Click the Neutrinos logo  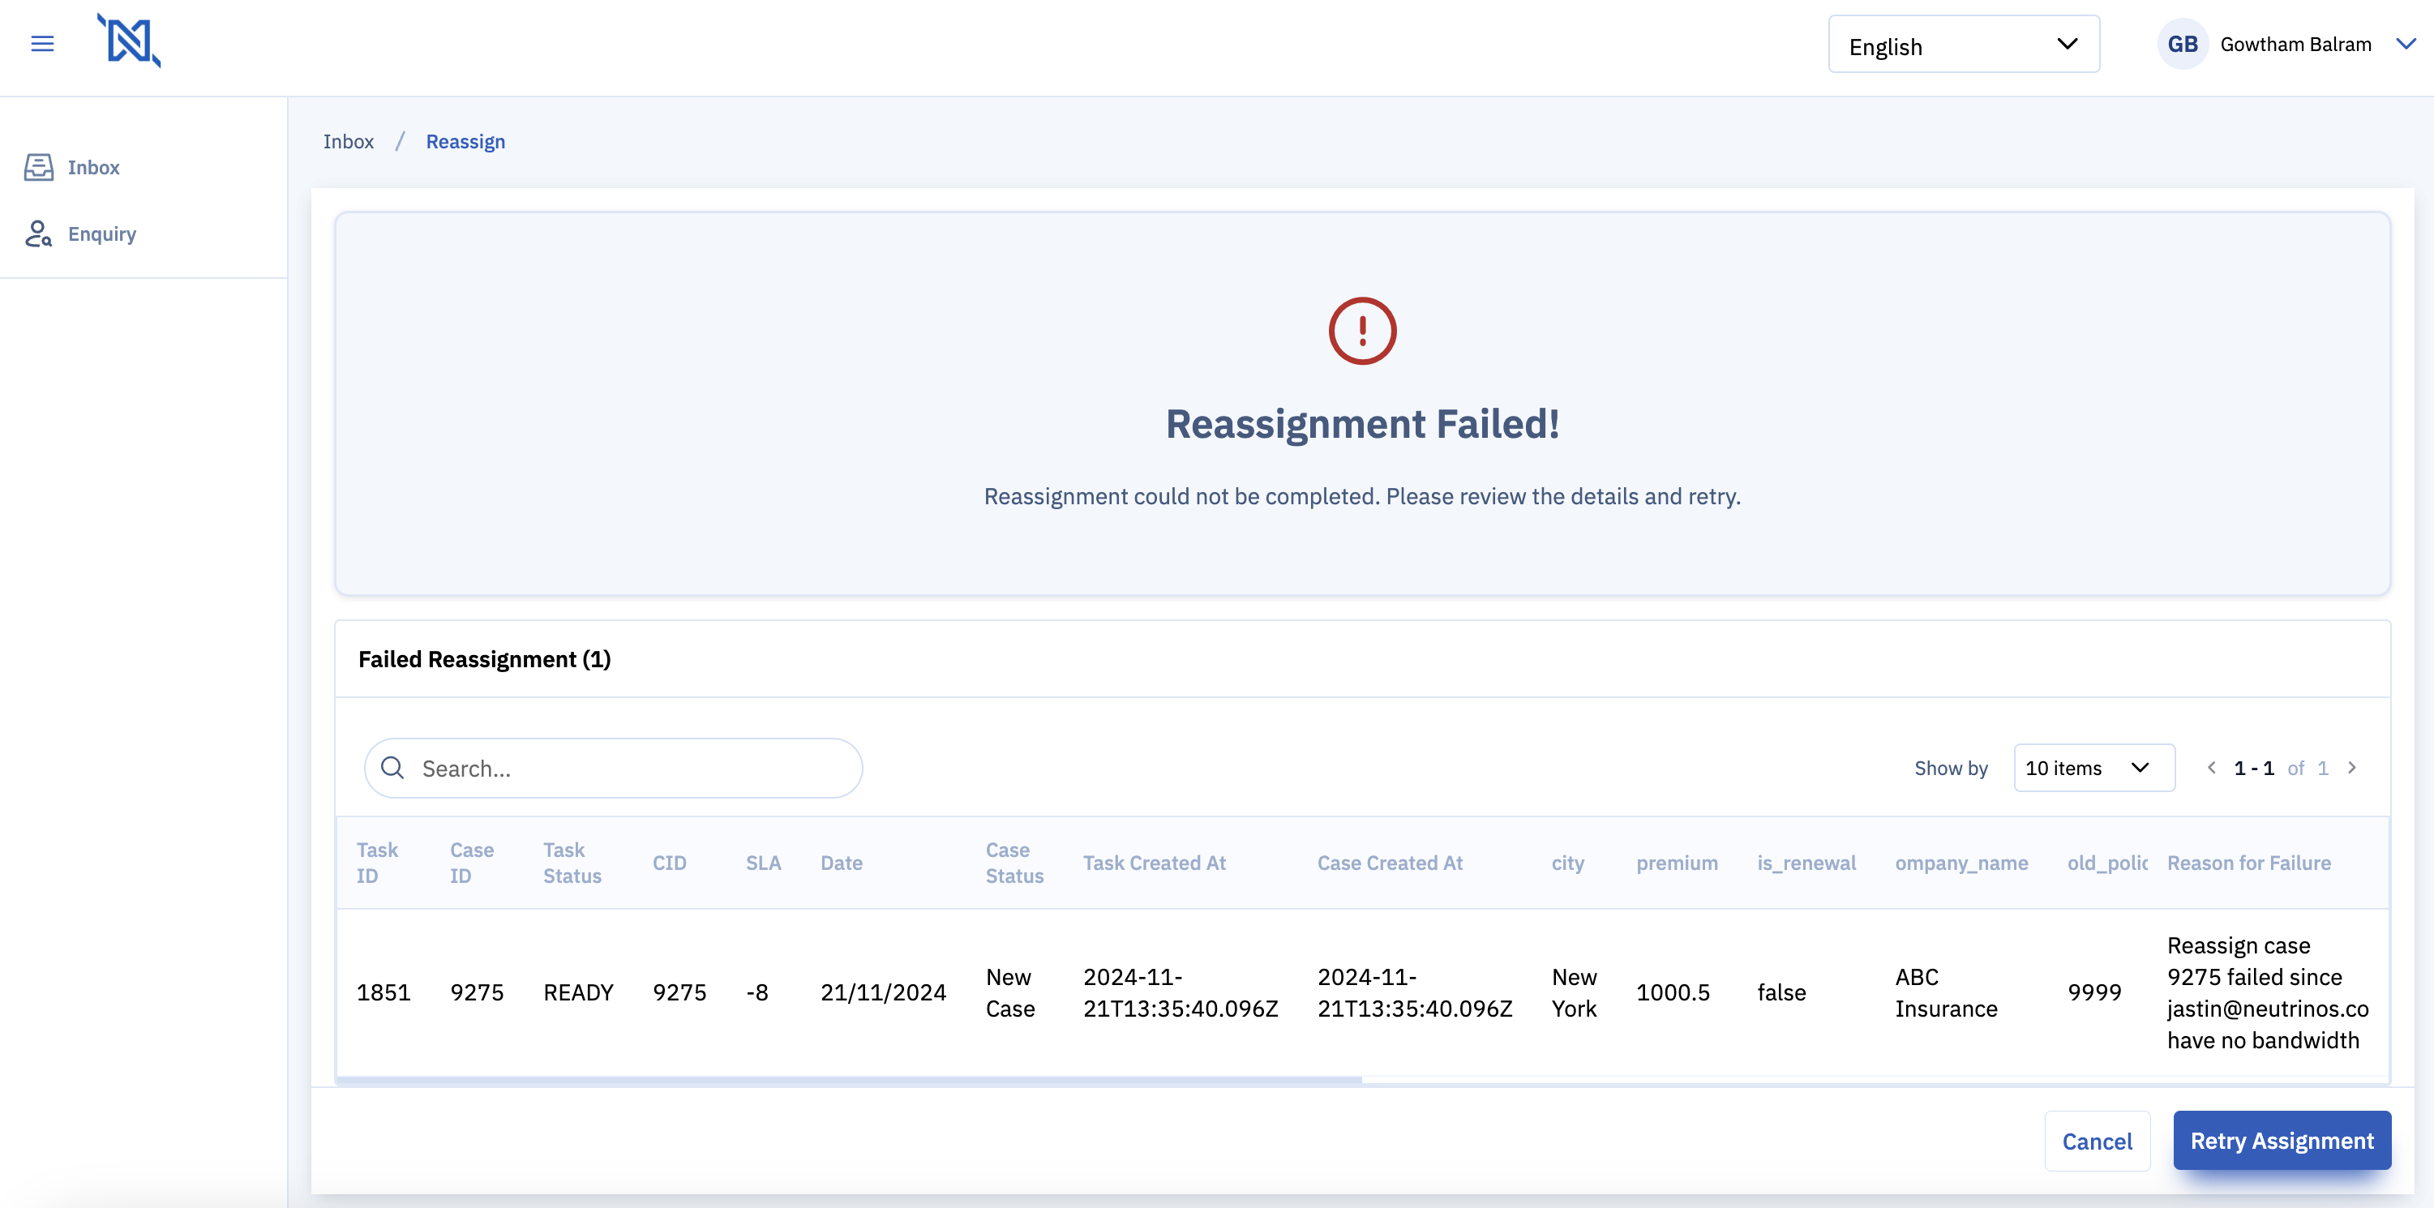[130, 41]
